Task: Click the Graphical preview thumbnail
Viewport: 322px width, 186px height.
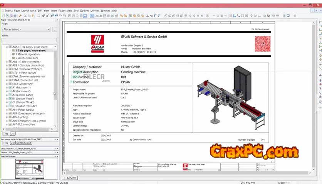Action: [30, 169]
